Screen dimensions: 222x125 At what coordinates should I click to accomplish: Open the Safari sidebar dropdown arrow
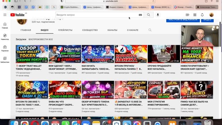[x=20, y=1]
